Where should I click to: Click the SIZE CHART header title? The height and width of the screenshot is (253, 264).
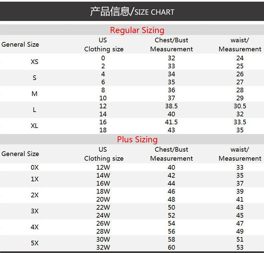[132, 12]
